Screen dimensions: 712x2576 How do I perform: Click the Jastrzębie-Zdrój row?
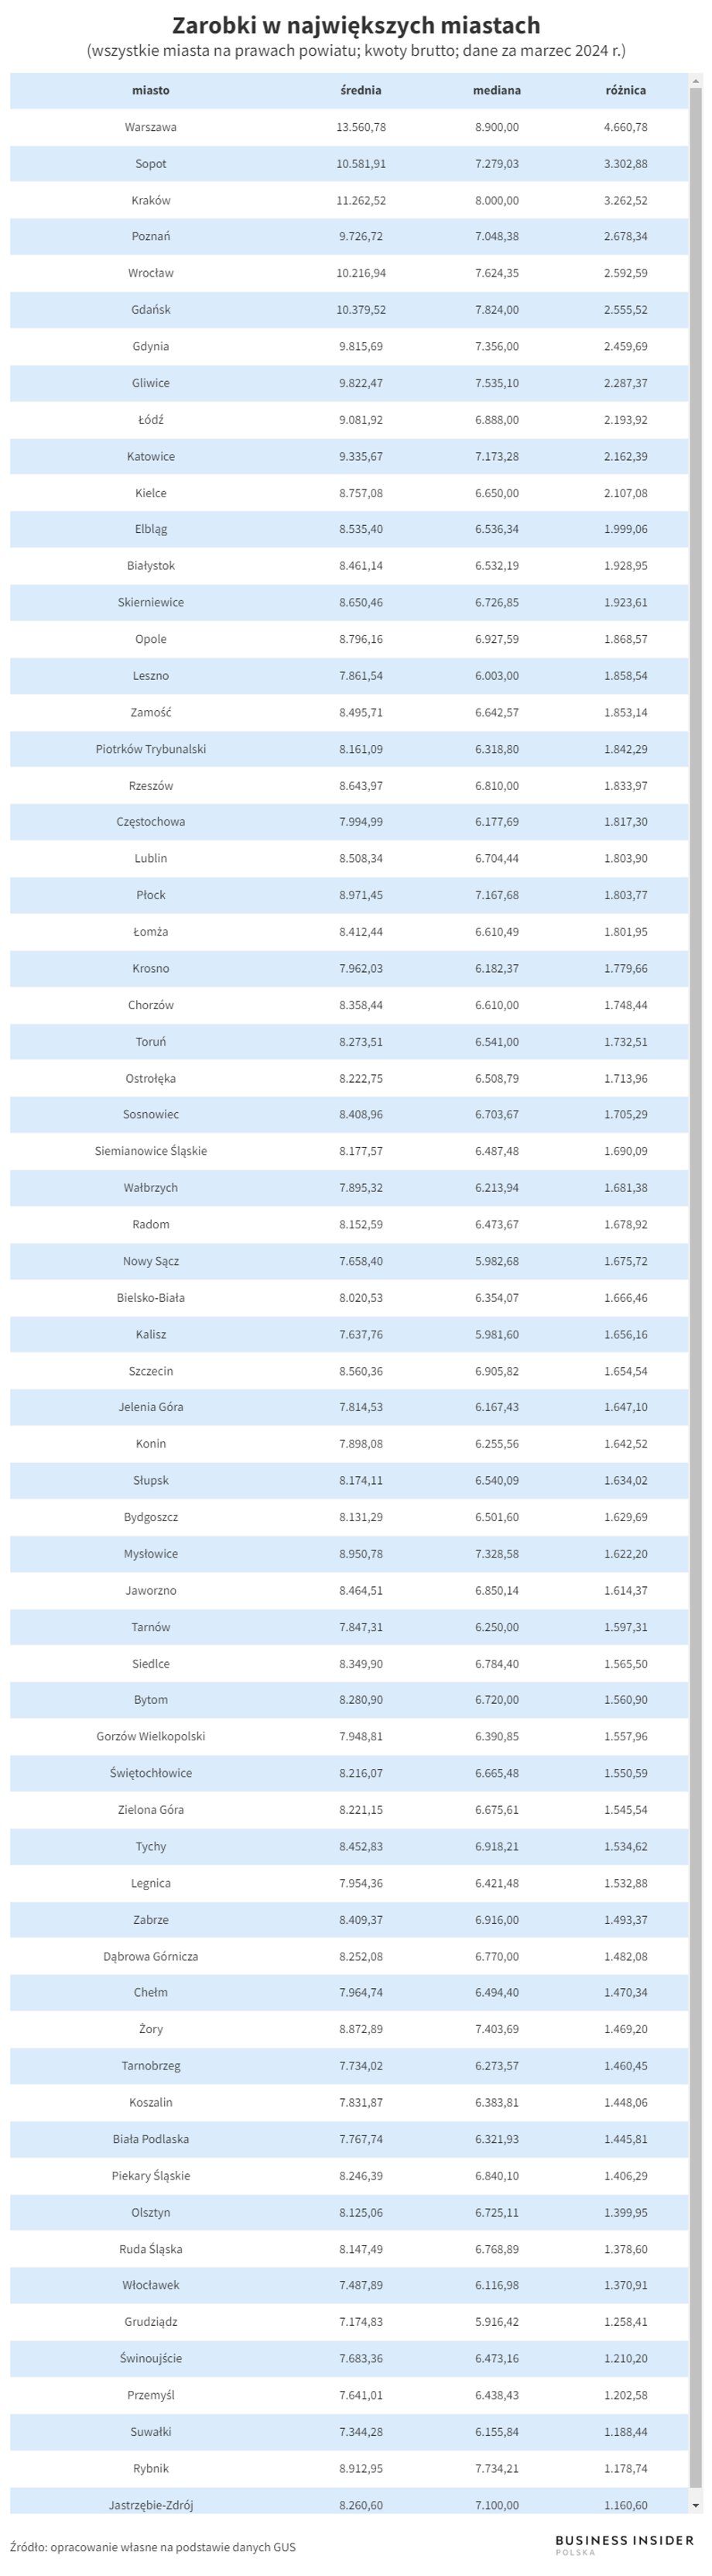tap(348, 2504)
